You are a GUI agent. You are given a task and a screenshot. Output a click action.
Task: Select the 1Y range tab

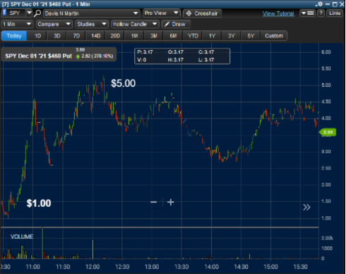212,36
